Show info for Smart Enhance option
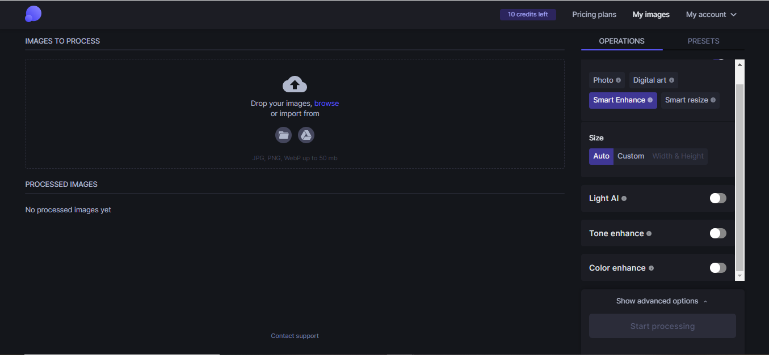The height and width of the screenshot is (355, 769). 650,100
